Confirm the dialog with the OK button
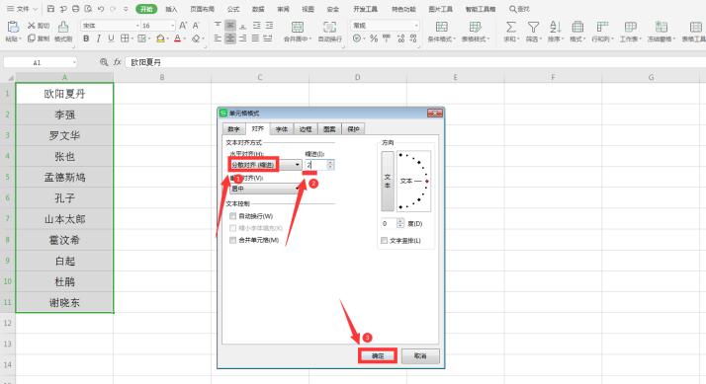 click(378, 355)
